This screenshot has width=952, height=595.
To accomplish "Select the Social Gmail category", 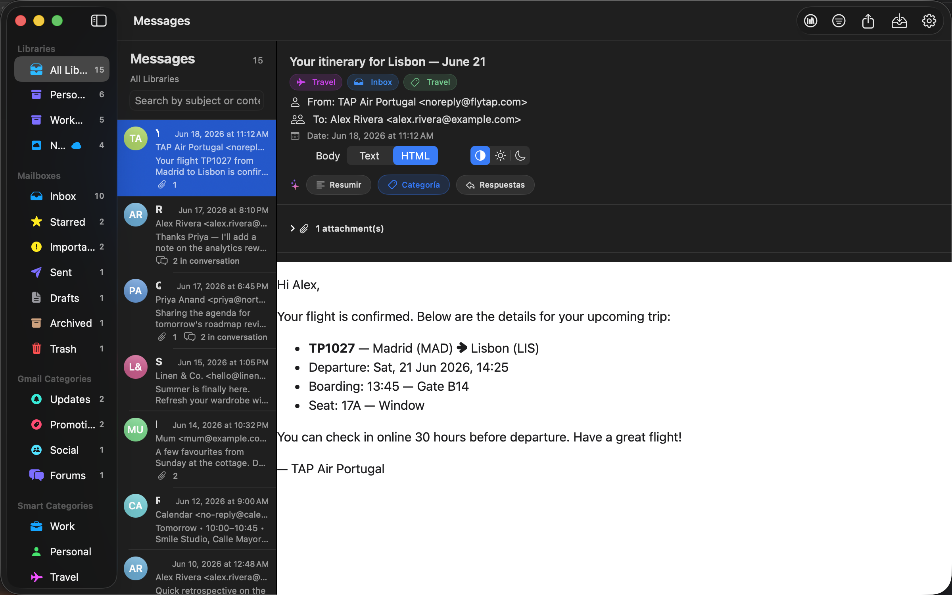I will pos(62,450).
